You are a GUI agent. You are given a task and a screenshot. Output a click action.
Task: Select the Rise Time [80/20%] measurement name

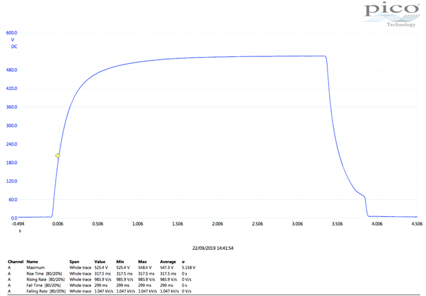coord(44,273)
